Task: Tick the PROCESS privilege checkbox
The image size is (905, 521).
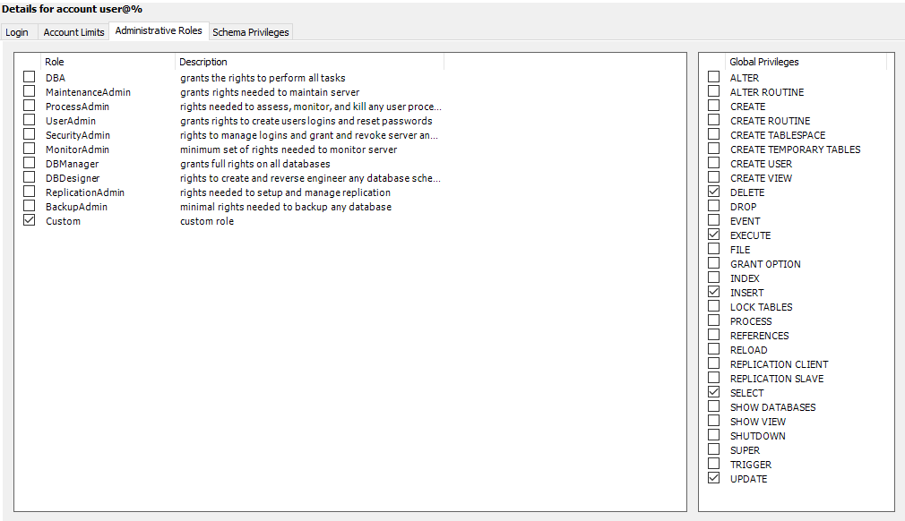Action: click(714, 320)
